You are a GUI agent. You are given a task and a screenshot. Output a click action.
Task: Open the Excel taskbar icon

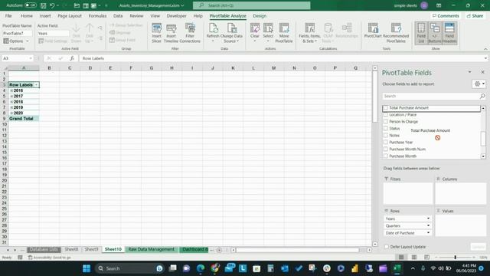(x=397, y=268)
